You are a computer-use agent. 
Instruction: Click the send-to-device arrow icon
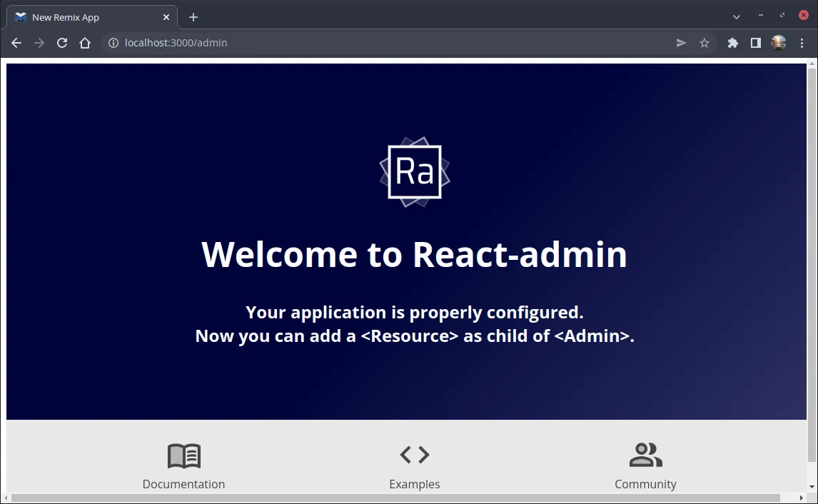681,43
